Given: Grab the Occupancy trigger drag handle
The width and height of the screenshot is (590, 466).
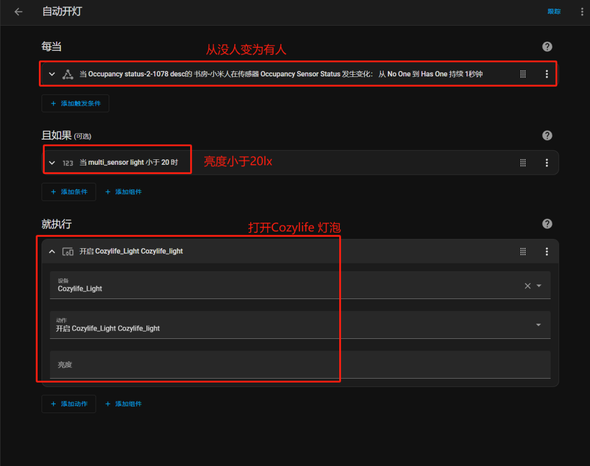Looking at the screenshot, I should click(x=523, y=74).
